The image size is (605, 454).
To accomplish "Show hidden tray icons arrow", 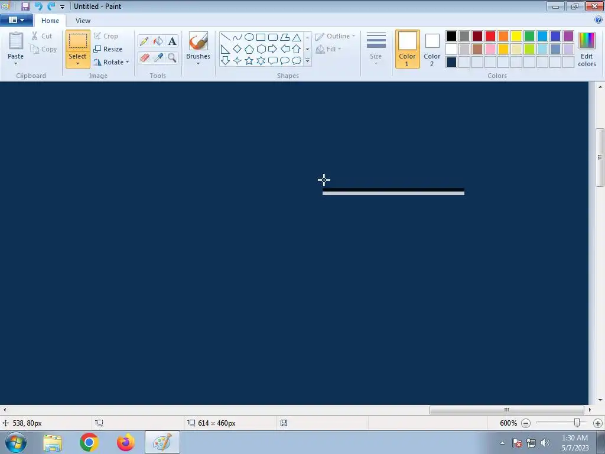I will pos(502,443).
